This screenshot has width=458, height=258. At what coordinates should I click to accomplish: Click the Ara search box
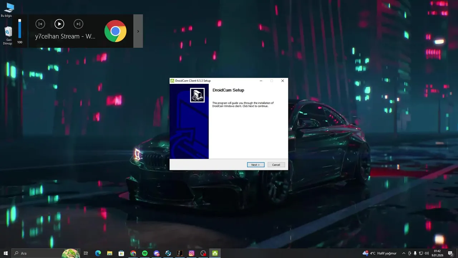coord(46,253)
